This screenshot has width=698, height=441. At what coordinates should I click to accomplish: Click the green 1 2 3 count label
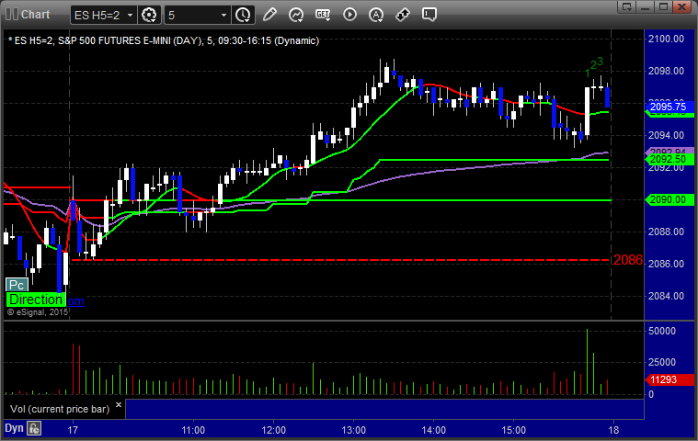point(594,67)
